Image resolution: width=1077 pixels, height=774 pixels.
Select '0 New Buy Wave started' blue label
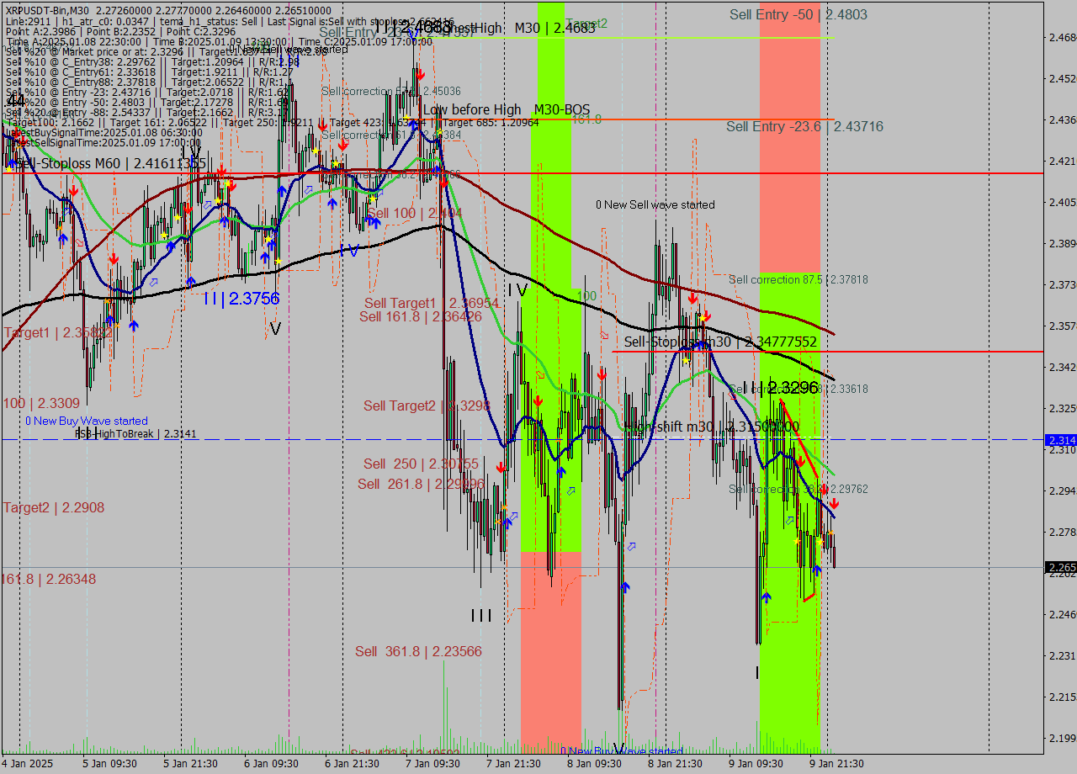(x=86, y=421)
